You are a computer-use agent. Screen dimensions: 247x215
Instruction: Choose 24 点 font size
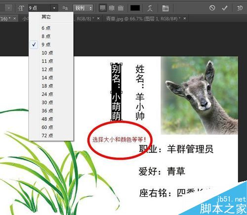pyautogui.click(x=51, y=94)
